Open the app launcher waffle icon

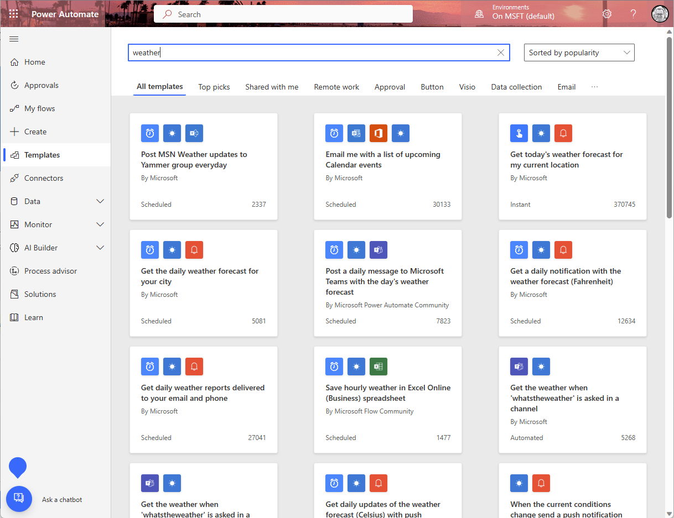(x=14, y=14)
